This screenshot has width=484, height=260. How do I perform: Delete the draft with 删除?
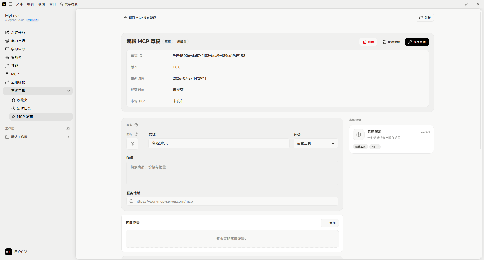[368, 42]
